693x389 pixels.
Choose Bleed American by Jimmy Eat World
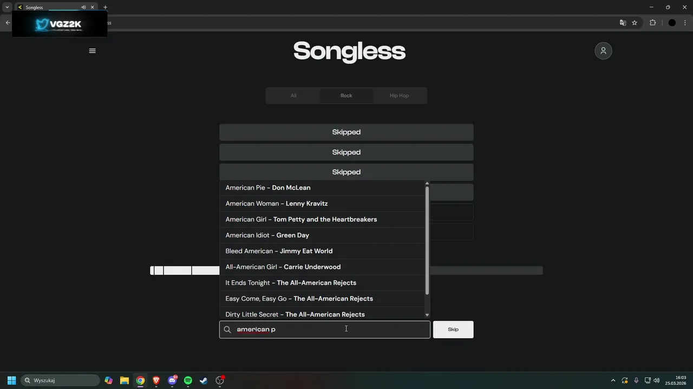[322, 251]
